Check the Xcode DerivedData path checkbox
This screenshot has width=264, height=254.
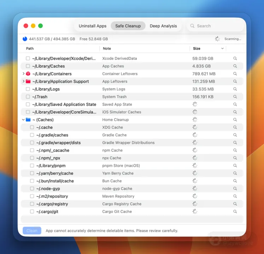tap(28, 58)
